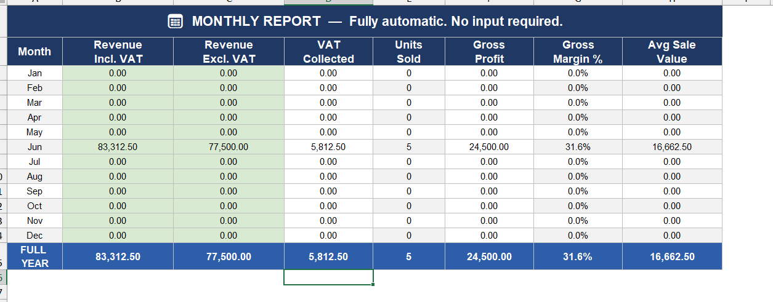Click the FULL YEAR label cell
Screen dimensions: 773x302
pos(34,256)
